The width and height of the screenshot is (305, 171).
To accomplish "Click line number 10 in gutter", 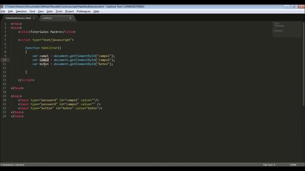I will coord(4,60).
